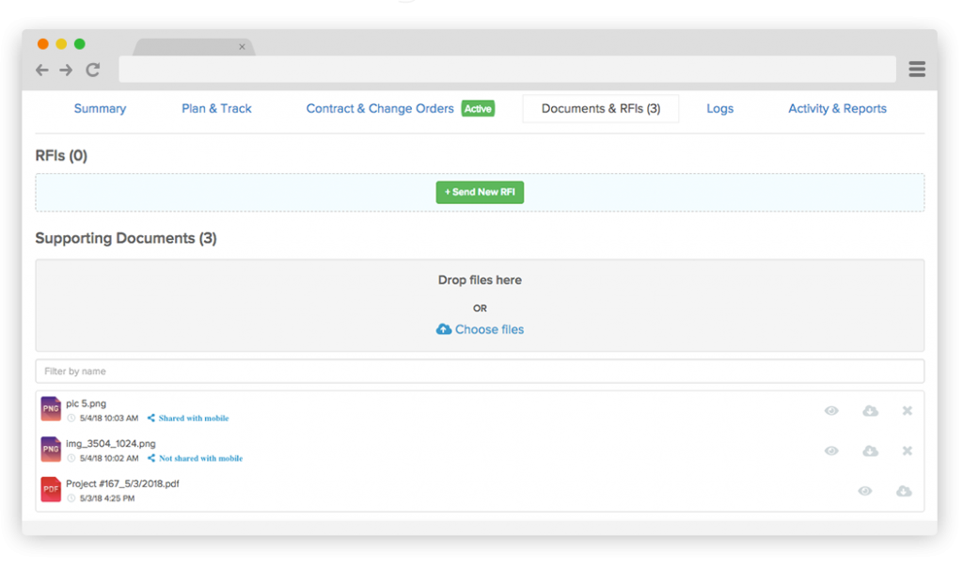
Task: Open the Project #167_5/3/2018.pdf file name
Action: tap(122, 484)
